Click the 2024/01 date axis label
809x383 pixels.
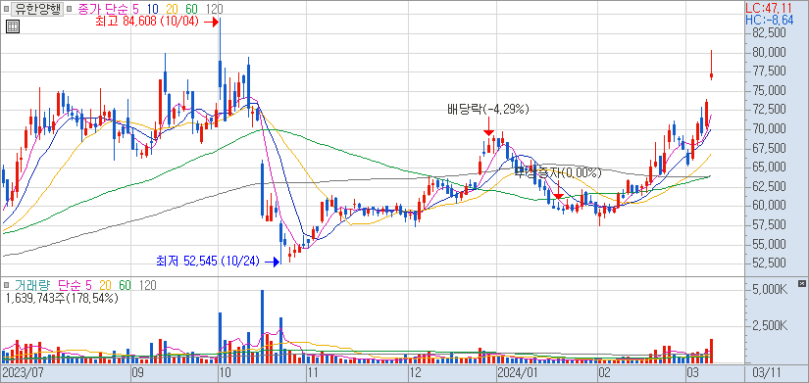pos(517,372)
